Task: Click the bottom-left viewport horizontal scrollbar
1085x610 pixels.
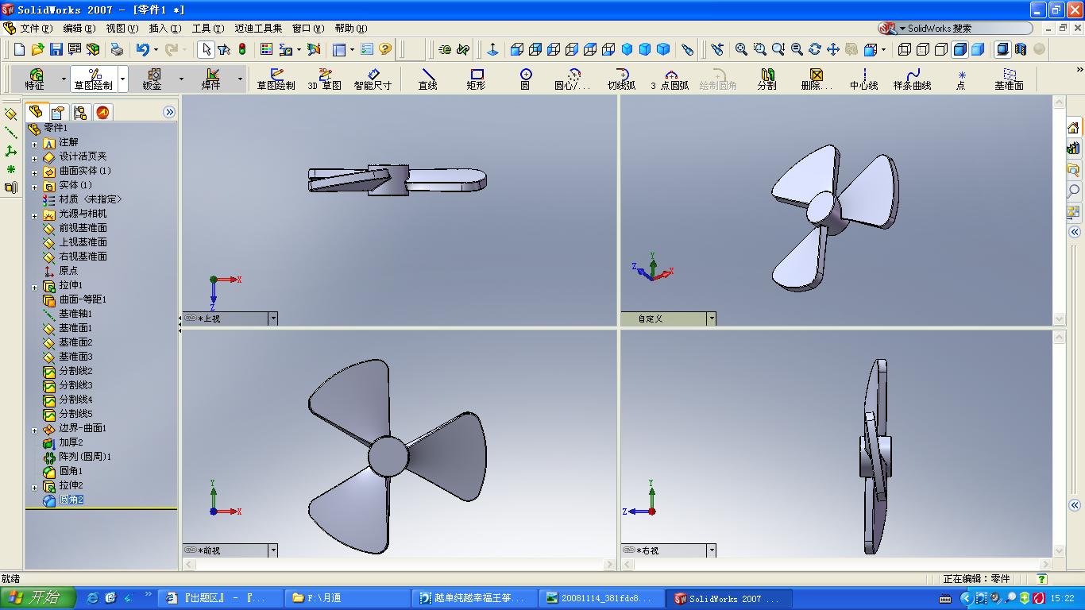Action: (399, 565)
